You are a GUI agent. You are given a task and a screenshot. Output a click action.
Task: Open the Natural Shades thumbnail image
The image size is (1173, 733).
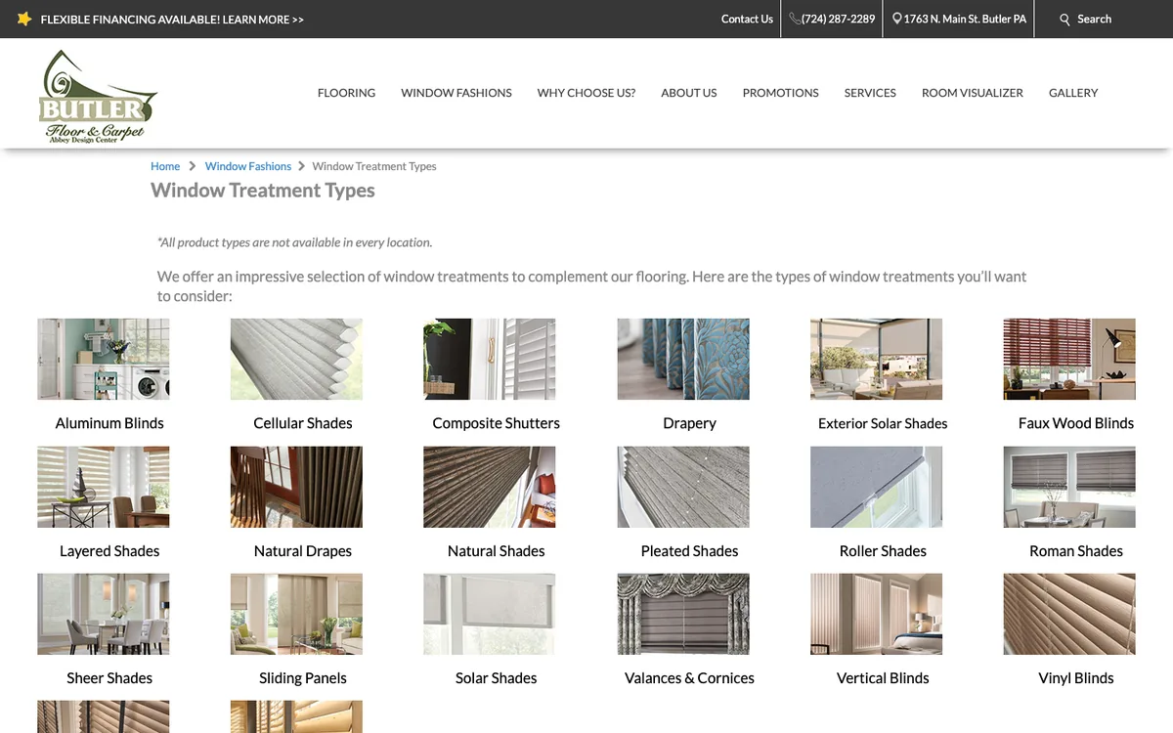490,487
